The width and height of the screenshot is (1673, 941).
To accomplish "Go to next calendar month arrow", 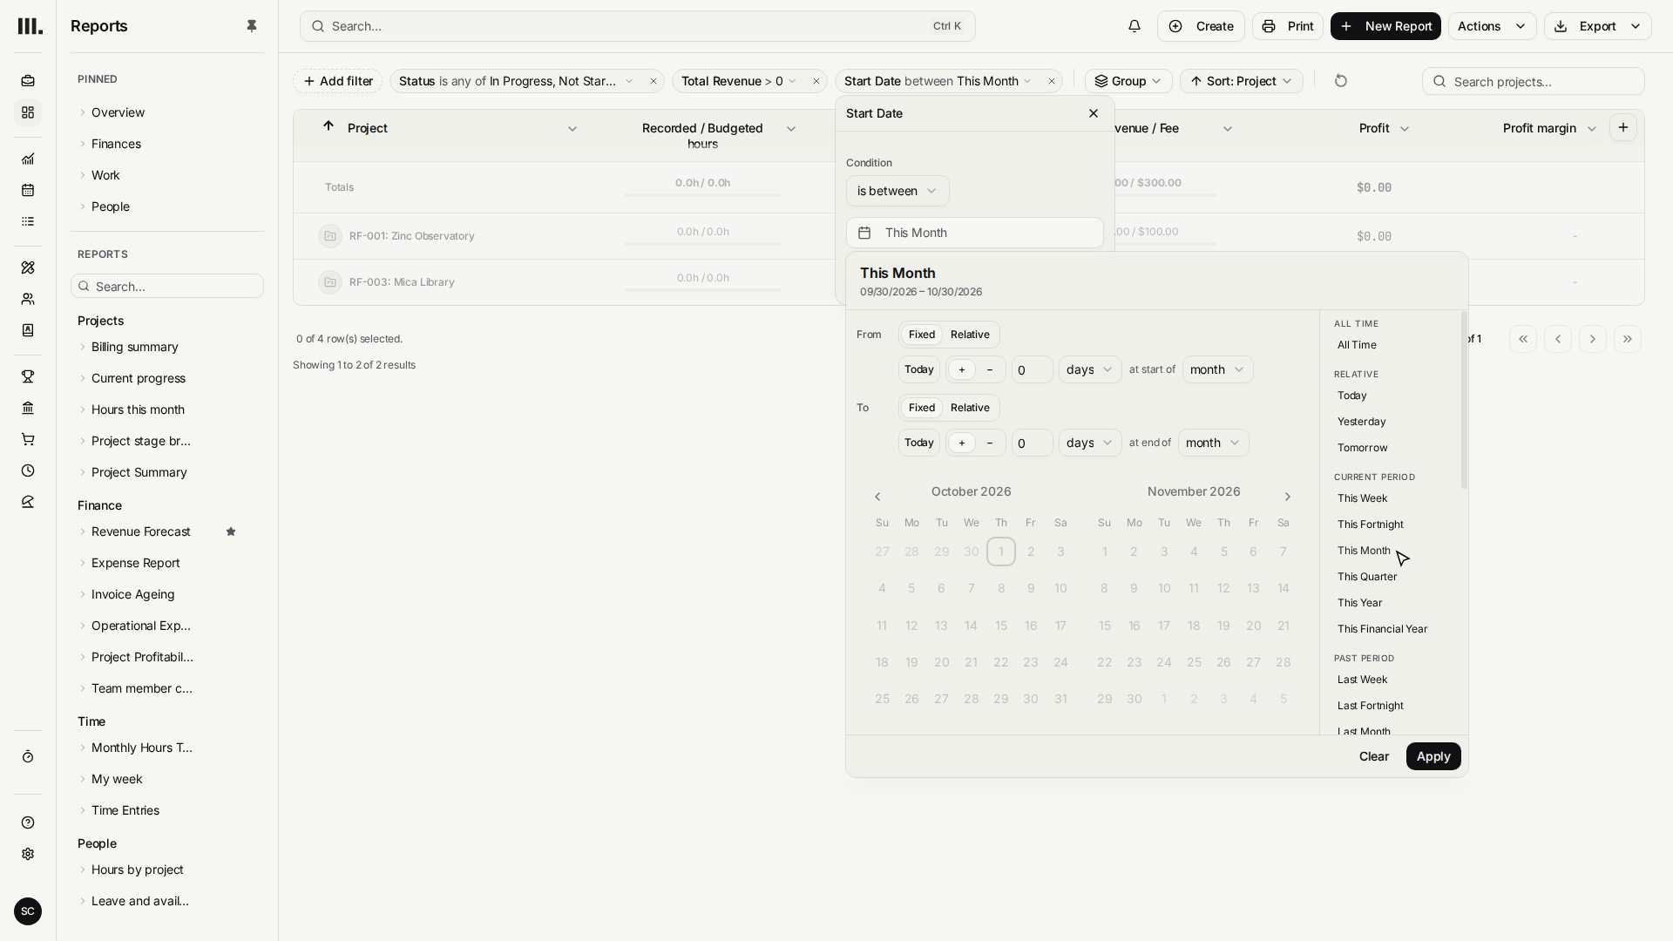I will tap(1288, 497).
